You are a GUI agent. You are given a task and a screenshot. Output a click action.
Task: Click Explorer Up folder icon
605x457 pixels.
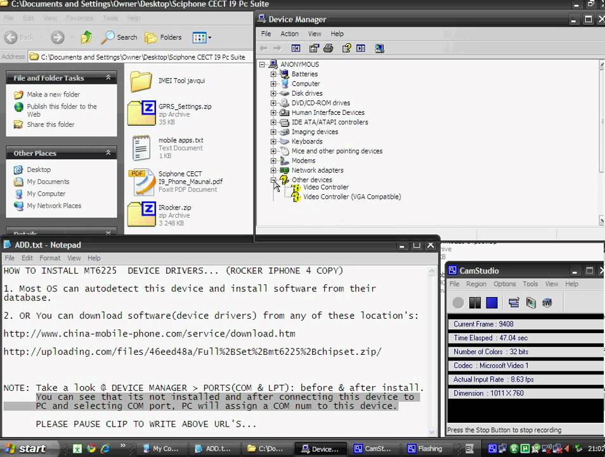pyautogui.click(x=86, y=37)
